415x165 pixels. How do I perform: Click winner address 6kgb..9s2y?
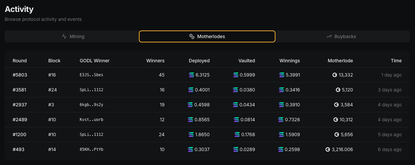point(91,105)
